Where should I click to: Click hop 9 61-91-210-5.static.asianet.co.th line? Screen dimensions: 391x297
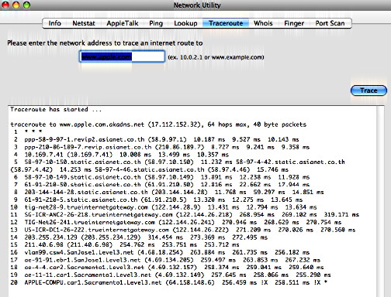[158, 200]
